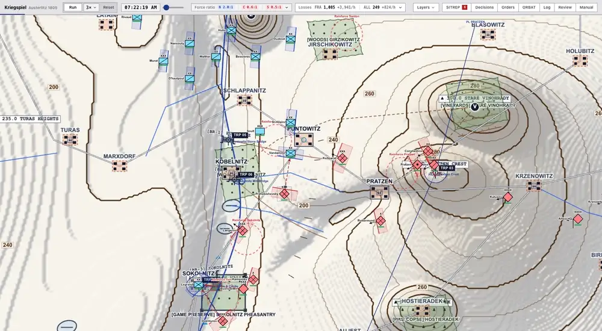This screenshot has width=602, height=331.
Task: Select the Przhebishevsky enemy unit
Action: (284, 194)
